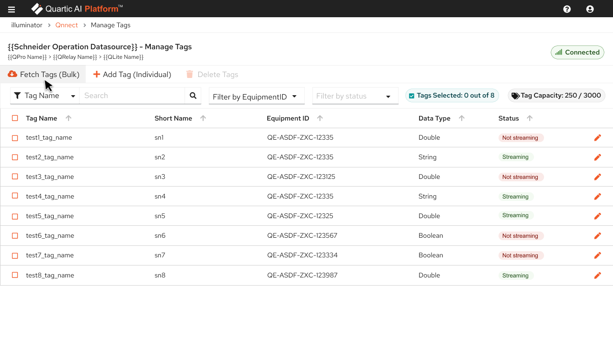613x354 pixels.
Task: Select the test7_tag_name row checkbox
Action: (x=15, y=255)
